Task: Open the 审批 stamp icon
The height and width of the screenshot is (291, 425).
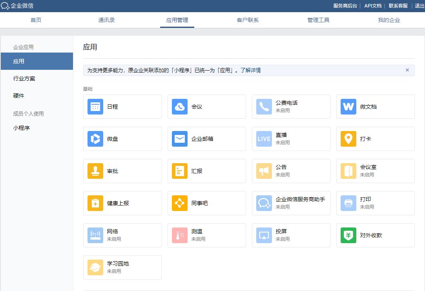Action: (x=95, y=171)
